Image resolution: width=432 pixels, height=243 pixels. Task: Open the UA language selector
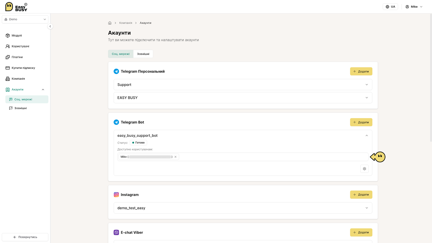390,7
